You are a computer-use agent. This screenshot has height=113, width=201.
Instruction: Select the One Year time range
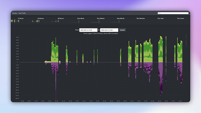161,18
